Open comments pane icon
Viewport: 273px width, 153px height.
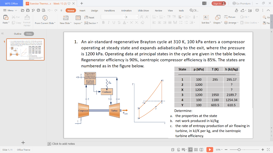pyautogui.click(x=257, y=10)
